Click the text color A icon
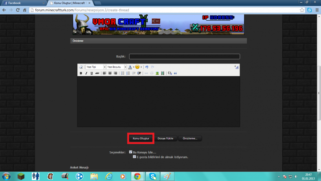Screen dimensions: 321x181 click(x=130, y=67)
